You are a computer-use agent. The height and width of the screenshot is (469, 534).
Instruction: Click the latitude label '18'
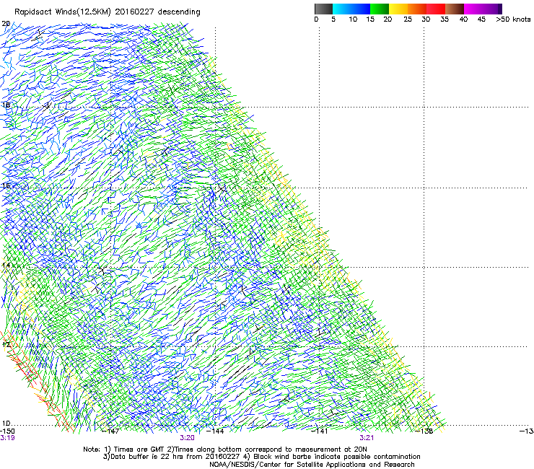pyautogui.click(x=6, y=105)
